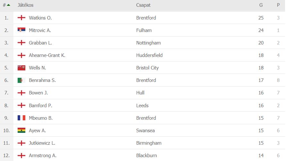
Task: Click the Bermuda flag next to Wells N.
Action: point(21,68)
